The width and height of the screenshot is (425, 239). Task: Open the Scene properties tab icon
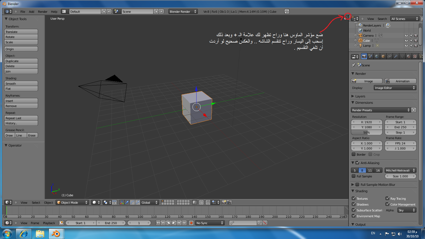370,56
